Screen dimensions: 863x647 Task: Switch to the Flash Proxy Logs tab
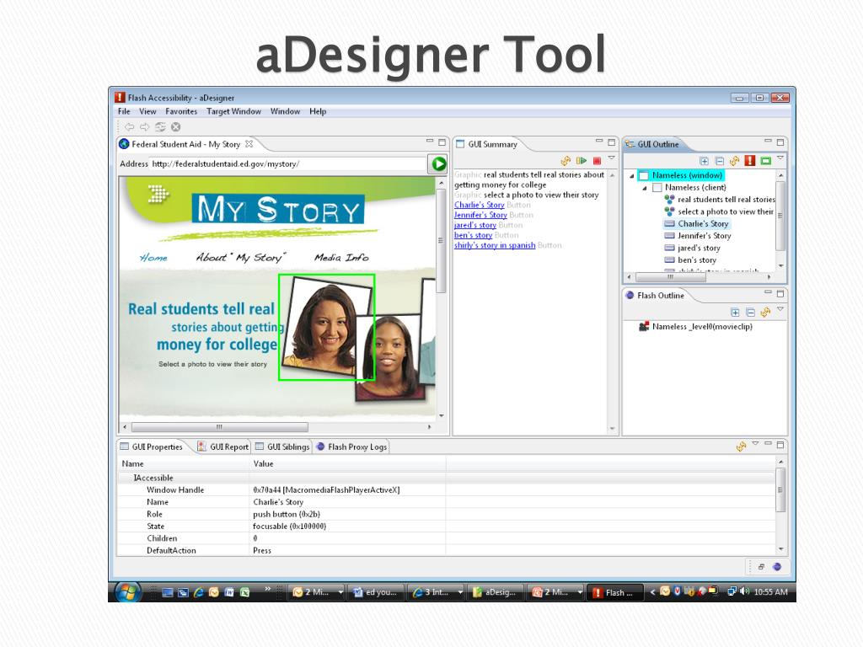coord(351,446)
